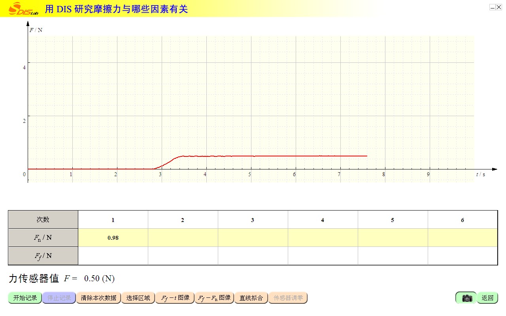This screenshot has height=316, width=506.
Task: Close the application window
Action: (499, 7)
